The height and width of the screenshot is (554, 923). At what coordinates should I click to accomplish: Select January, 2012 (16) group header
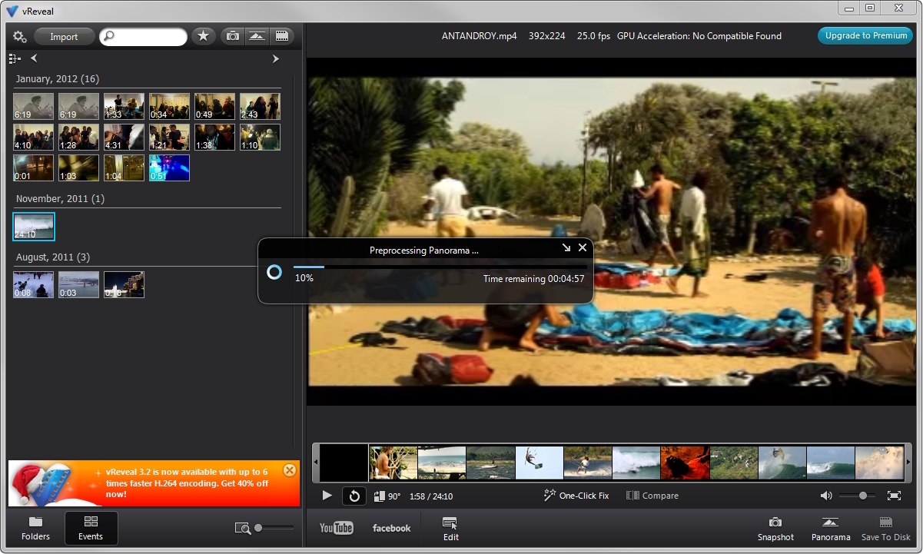(58, 79)
